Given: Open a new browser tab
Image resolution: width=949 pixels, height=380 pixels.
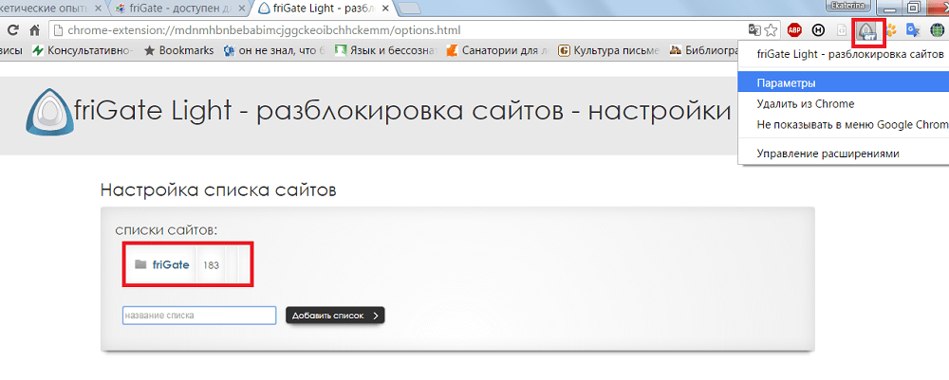Looking at the screenshot, I should (410, 9).
